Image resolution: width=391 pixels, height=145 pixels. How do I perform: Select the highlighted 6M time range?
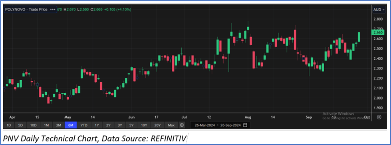[x=71, y=125]
